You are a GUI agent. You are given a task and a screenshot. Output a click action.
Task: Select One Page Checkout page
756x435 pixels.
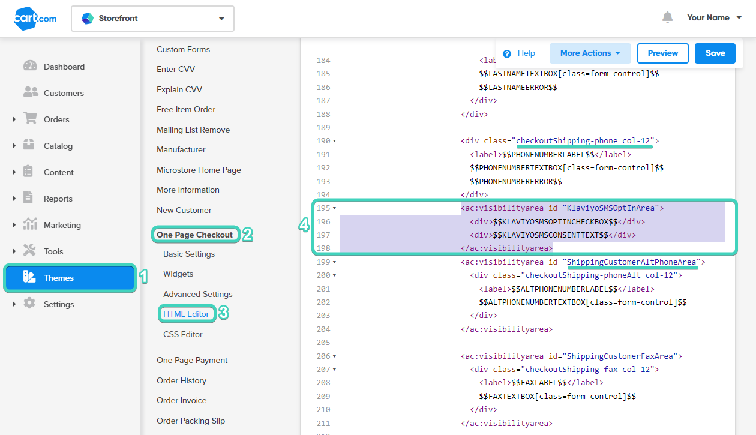coord(195,235)
